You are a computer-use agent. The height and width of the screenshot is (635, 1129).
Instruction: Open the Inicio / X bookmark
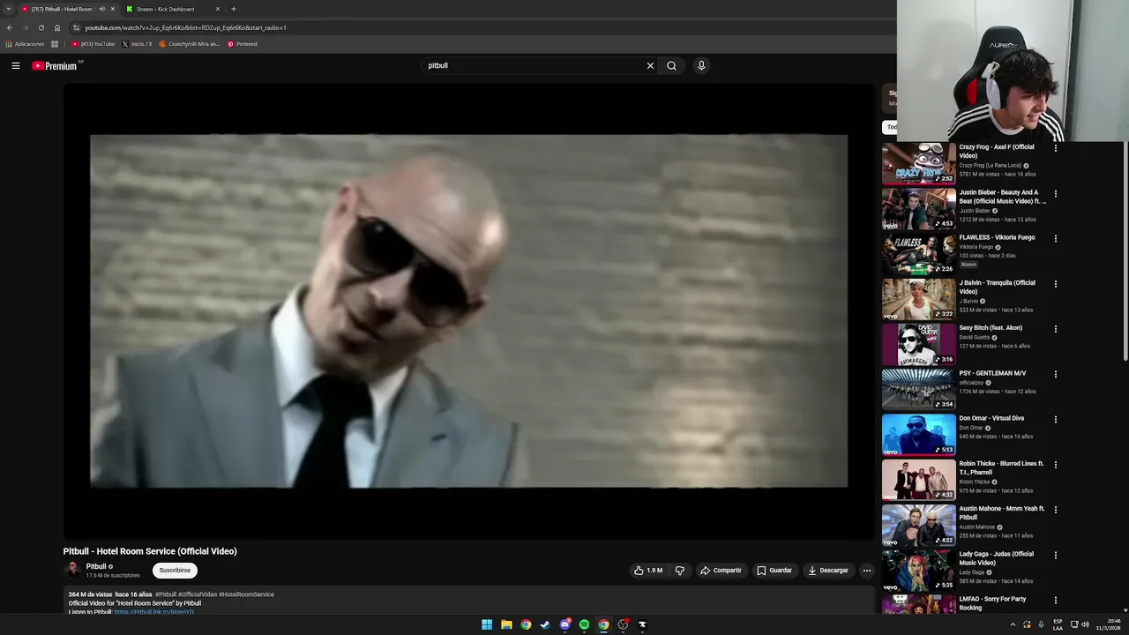tap(137, 43)
